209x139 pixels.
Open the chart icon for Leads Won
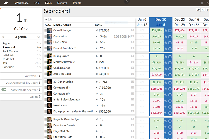(132, 42)
